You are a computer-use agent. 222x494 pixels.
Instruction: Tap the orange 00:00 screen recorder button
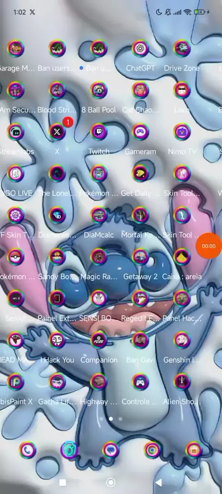209,246
